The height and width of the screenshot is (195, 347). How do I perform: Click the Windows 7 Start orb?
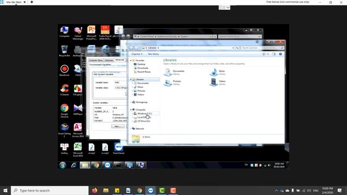[x=63, y=165]
